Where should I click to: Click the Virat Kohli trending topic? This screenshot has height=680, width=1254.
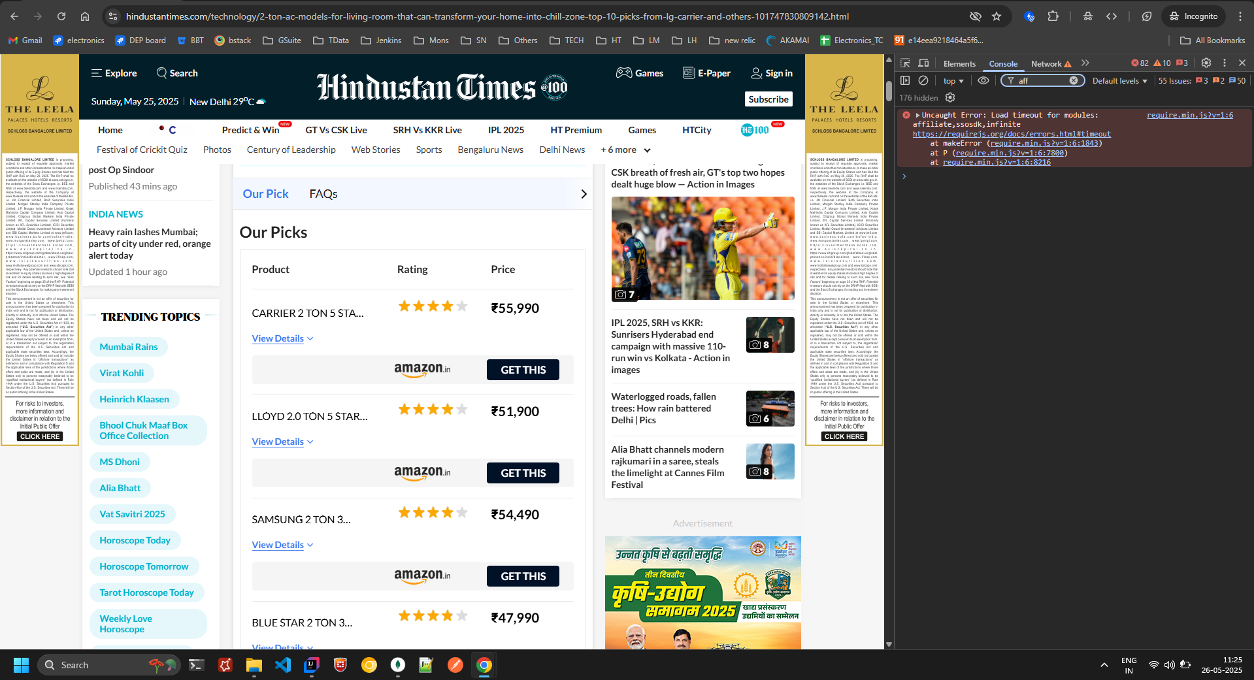tap(122, 373)
